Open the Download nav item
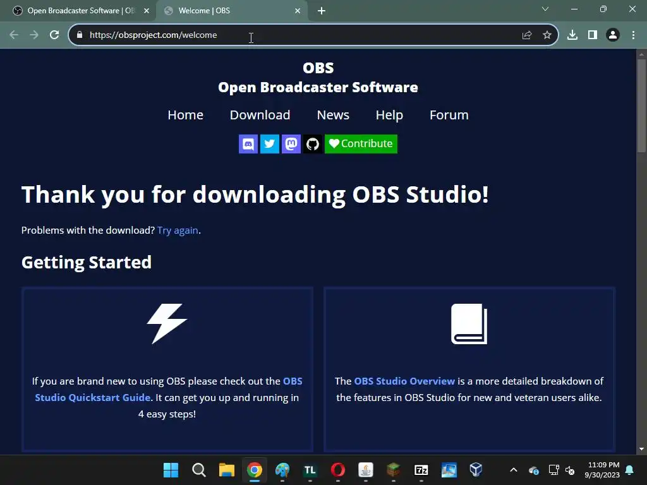 [x=260, y=115]
